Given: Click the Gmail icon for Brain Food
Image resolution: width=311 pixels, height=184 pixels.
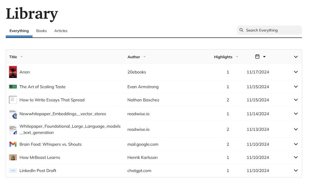Looking at the screenshot, I should click(13, 144).
